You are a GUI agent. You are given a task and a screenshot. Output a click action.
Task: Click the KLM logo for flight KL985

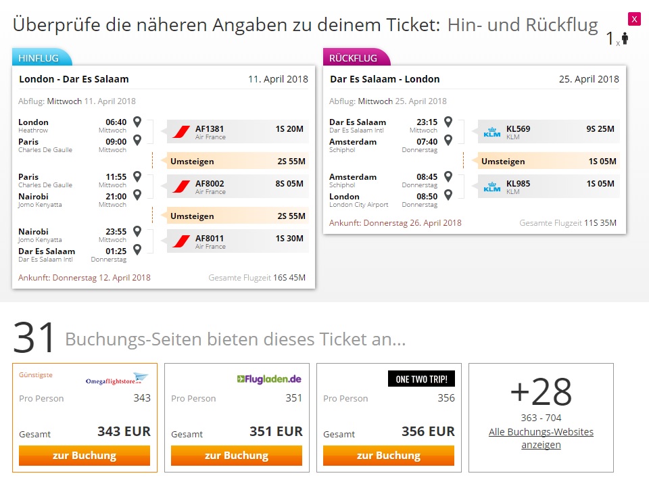click(x=491, y=187)
